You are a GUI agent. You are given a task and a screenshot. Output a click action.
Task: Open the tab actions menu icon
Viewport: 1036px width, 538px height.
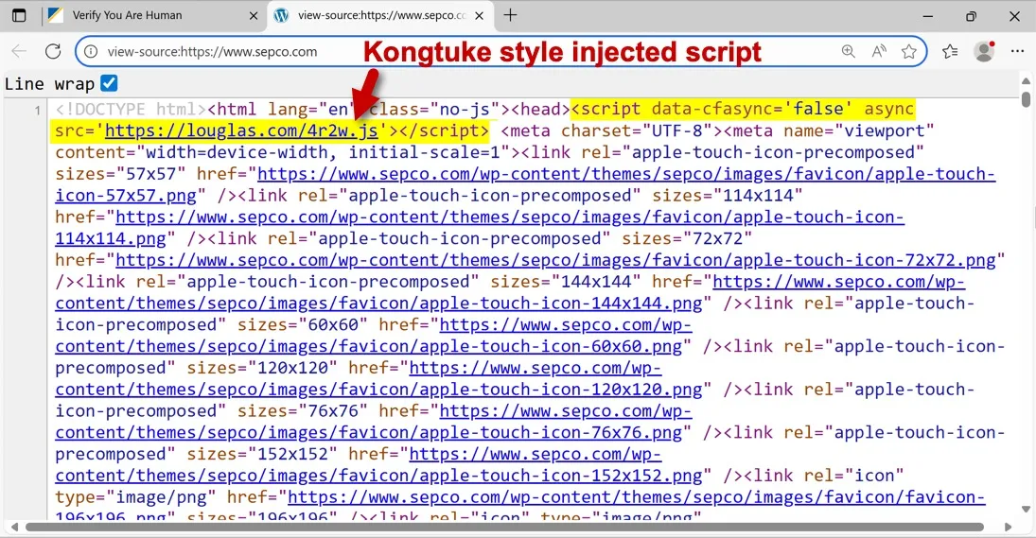point(19,16)
